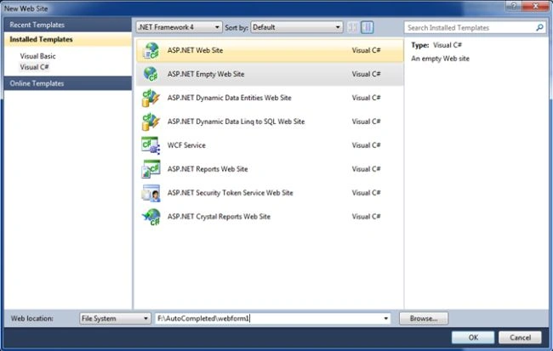This screenshot has width=553, height=351.
Task: Select ASP.NET Reports Web Site name
Action: (208, 169)
